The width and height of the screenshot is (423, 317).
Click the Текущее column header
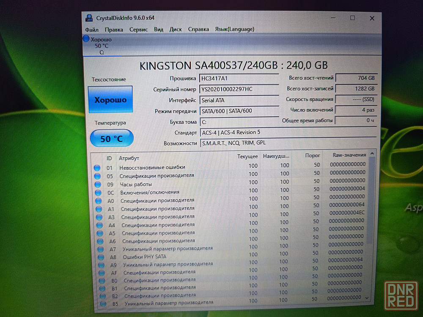pos(247,157)
